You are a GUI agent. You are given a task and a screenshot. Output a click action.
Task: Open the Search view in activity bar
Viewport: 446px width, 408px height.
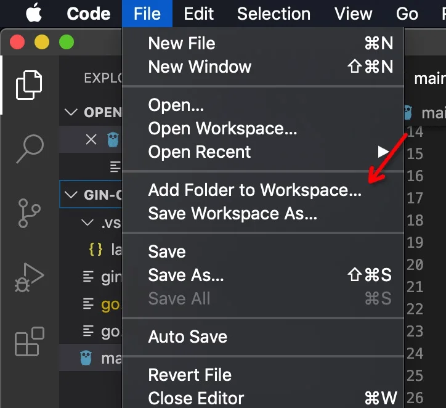tap(30, 149)
